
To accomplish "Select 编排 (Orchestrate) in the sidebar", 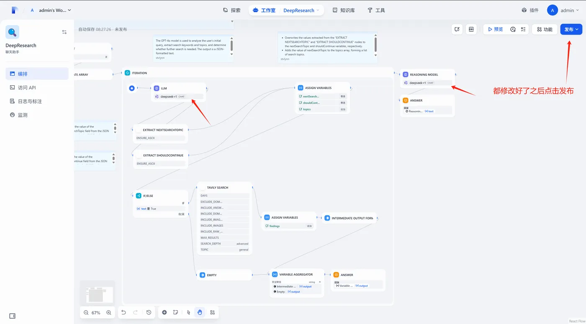I will click(x=37, y=74).
